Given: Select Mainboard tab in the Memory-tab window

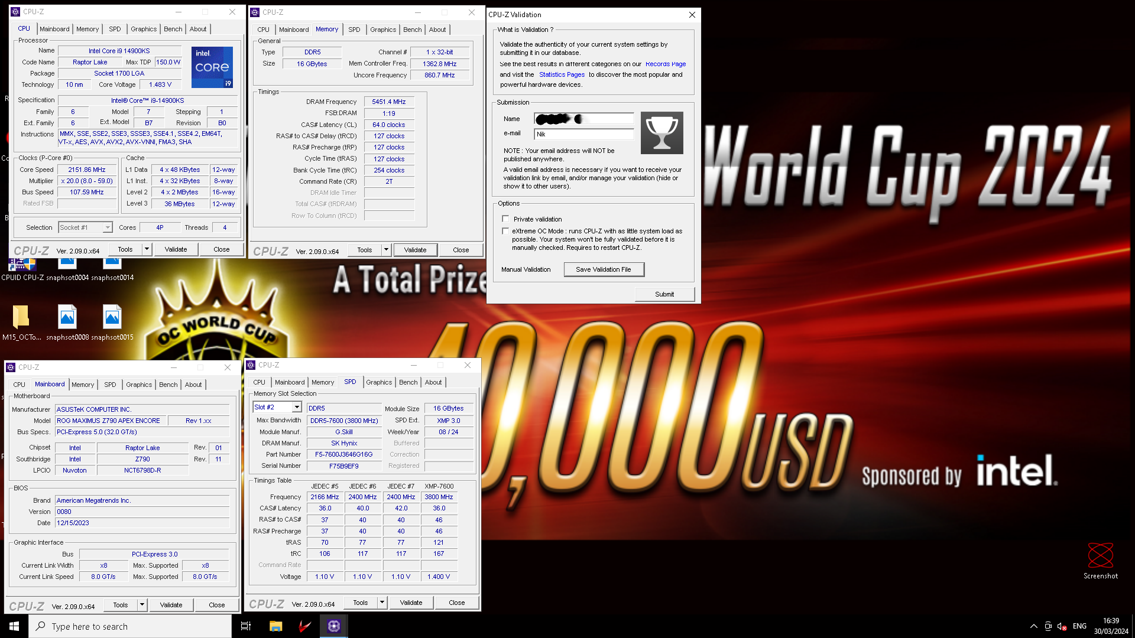Looking at the screenshot, I should pyautogui.click(x=294, y=30).
